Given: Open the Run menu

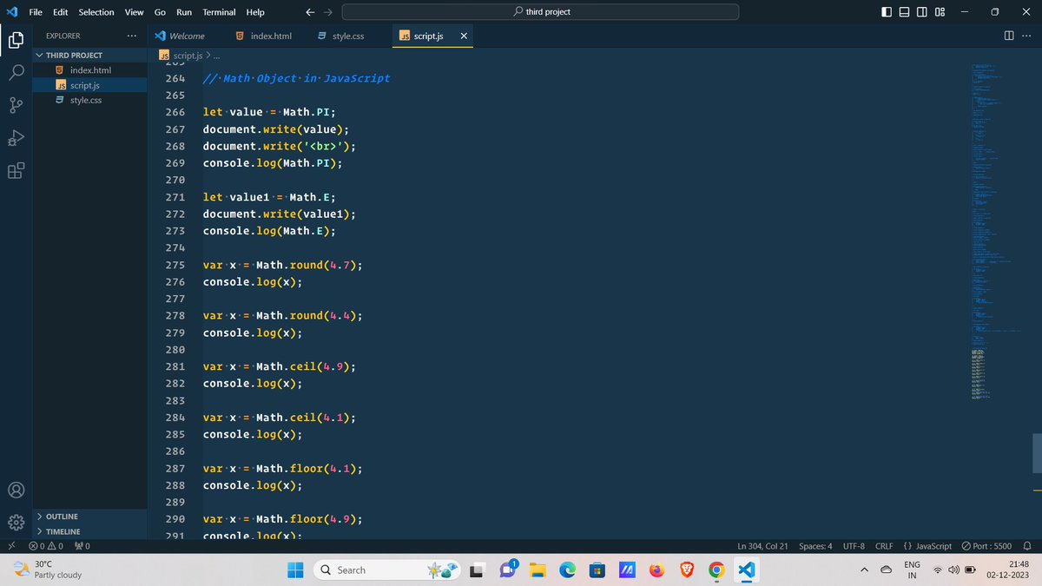Looking at the screenshot, I should [x=184, y=12].
